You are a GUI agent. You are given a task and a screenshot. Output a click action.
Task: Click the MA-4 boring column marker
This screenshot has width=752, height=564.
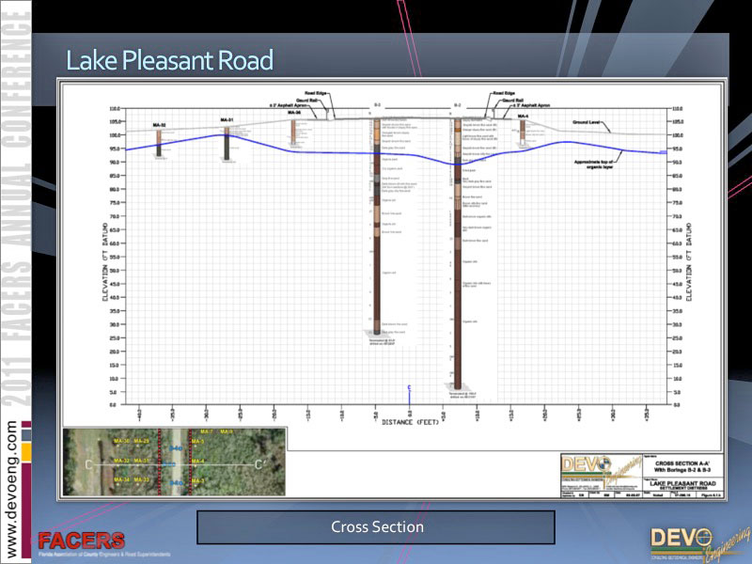coord(522,133)
